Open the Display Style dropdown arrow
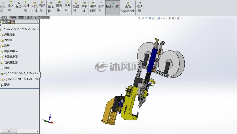The height and width of the screenshot is (134, 237). [161, 18]
